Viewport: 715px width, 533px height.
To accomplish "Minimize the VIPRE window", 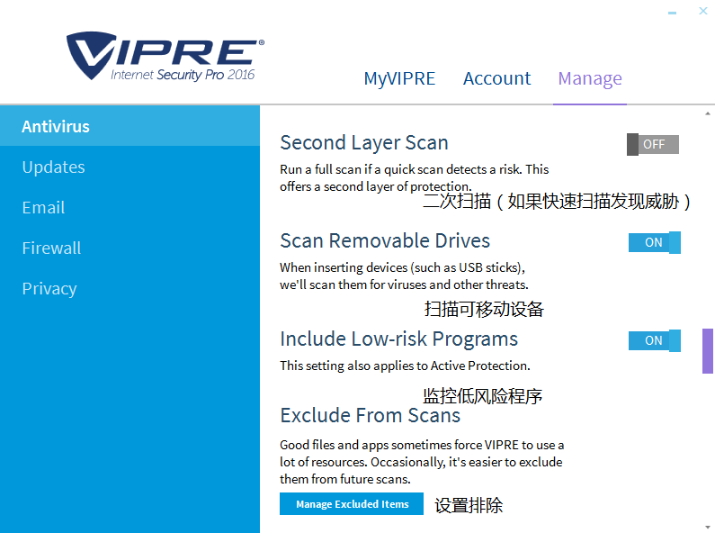I will click(673, 13).
